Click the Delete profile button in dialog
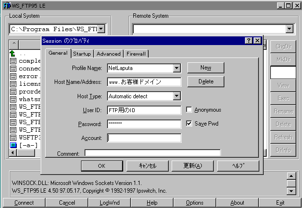Screen dimensions: 302x208 [206, 81]
